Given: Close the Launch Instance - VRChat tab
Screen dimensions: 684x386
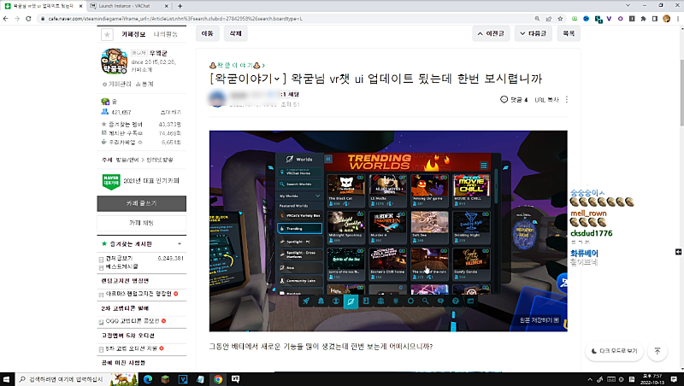Looking at the screenshot, I should (x=166, y=6).
